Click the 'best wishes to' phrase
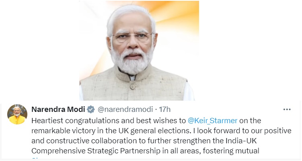This screenshot has height=161, width=302. (161, 121)
